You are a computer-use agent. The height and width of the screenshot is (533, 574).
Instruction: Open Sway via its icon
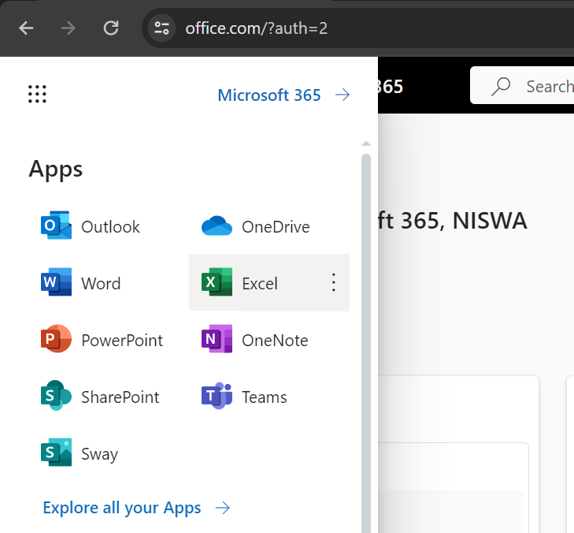click(56, 453)
